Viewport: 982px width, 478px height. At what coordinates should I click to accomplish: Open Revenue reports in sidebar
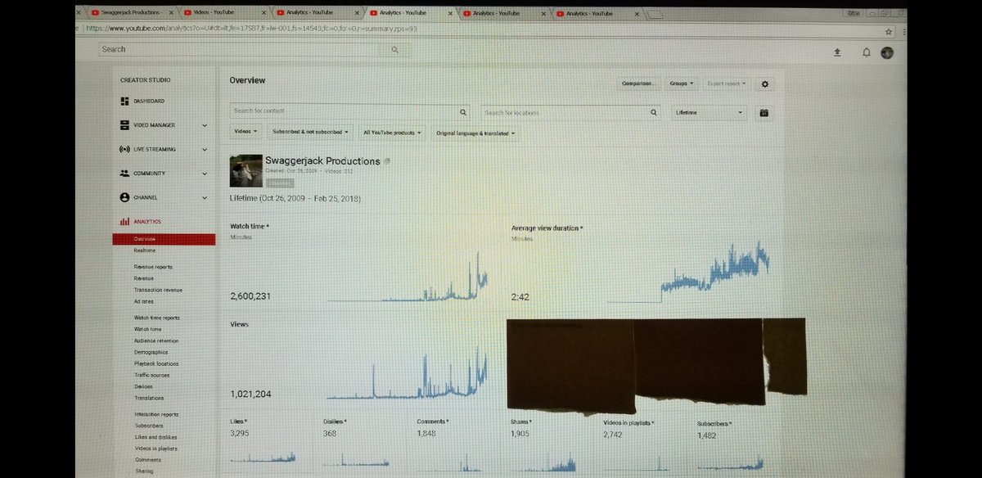pos(153,267)
